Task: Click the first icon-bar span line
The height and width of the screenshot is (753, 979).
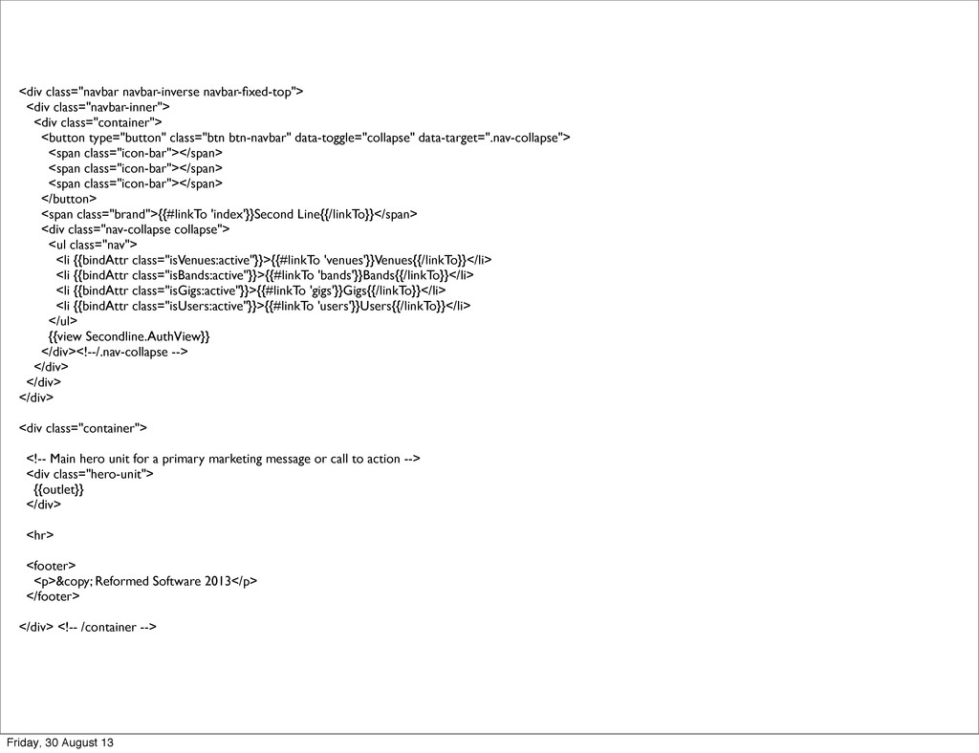Action: 136,153
